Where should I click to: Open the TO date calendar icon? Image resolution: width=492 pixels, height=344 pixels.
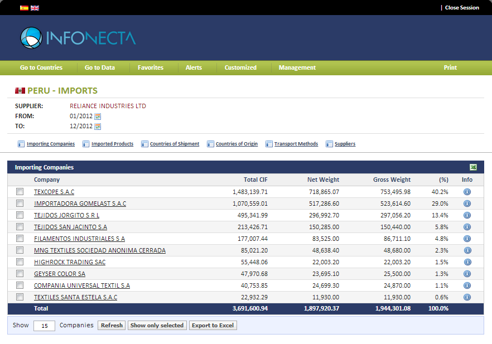tap(98, 127)
